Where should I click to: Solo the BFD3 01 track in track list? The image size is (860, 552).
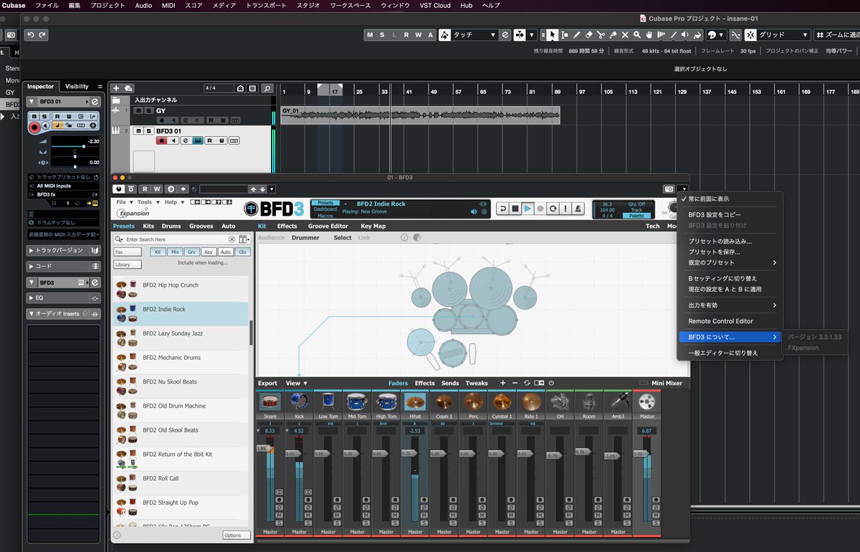[148, 131]
